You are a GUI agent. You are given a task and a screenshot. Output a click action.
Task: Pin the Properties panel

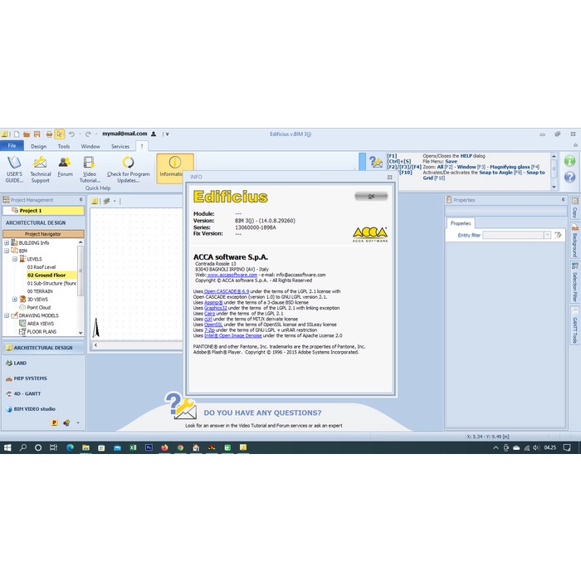point(563,200)
